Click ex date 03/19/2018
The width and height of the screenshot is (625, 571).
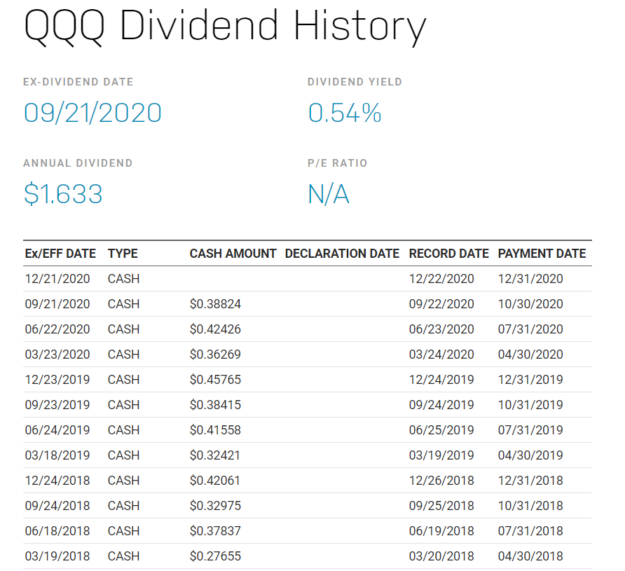57,556
